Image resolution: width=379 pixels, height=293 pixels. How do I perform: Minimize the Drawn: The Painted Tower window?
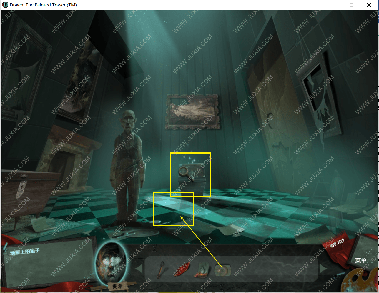pos(335,5)
